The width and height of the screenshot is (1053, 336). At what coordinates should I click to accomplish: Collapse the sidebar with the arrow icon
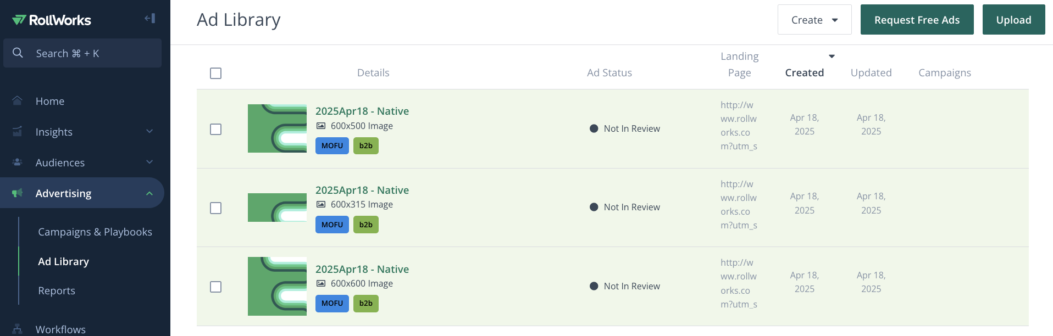(149, 19)
